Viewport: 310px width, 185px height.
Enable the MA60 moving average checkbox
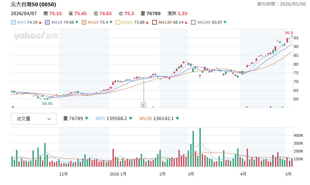(118, 22)
